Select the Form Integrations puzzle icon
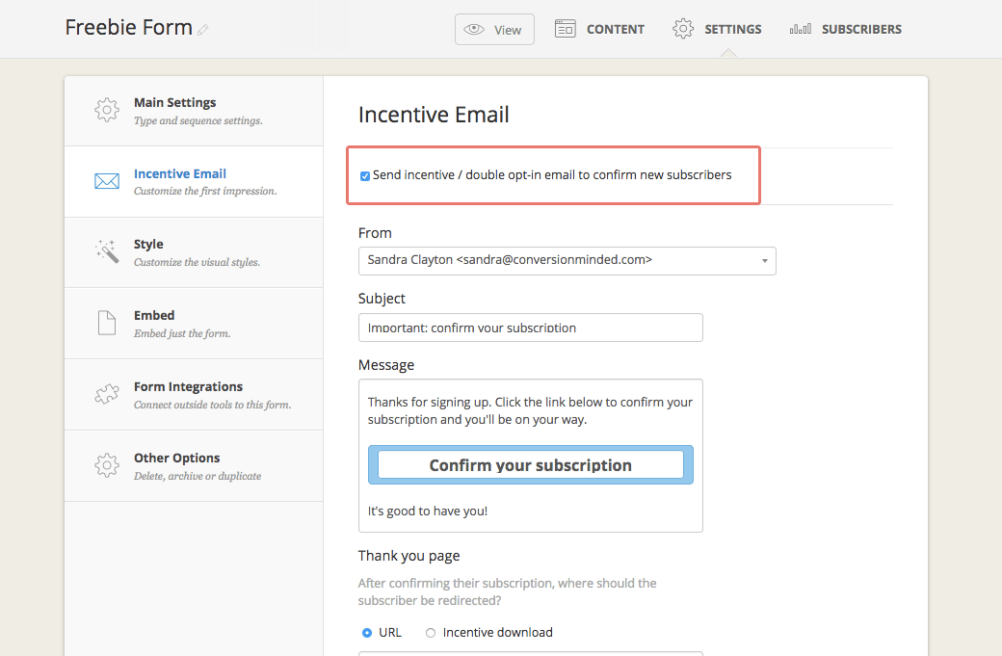This screenshot has height=656, width=1002. pyautogui.click(x=107, y=394)
